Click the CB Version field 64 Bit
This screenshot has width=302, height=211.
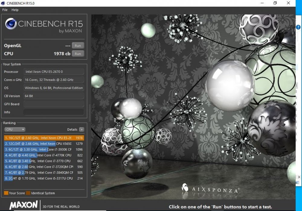pos(54,96)
